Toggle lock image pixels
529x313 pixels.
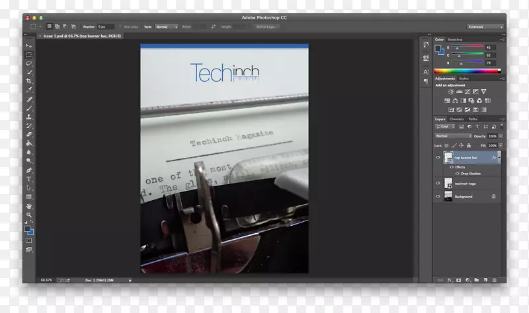(454, 145)
